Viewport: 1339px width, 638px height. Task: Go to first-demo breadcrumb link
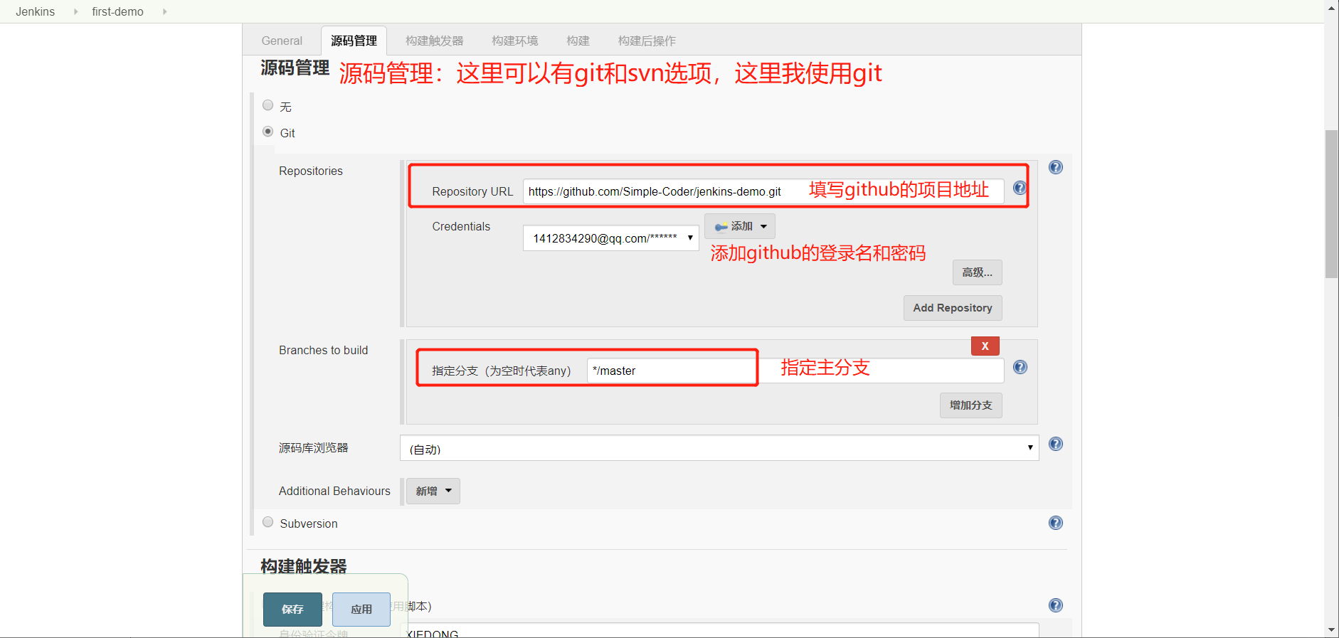click(x=117, y=11)
